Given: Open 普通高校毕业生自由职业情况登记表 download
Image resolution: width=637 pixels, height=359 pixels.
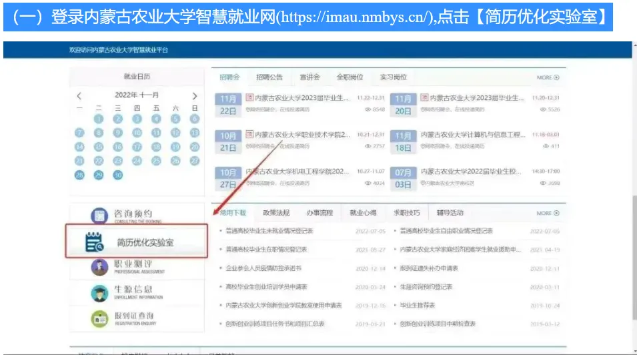Looking at the screenshot, I should pyautogui.click(x=446, y=231).
